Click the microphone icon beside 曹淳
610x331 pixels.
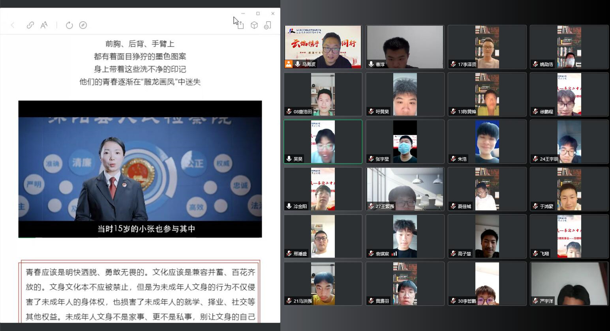(x=371, y=64)
